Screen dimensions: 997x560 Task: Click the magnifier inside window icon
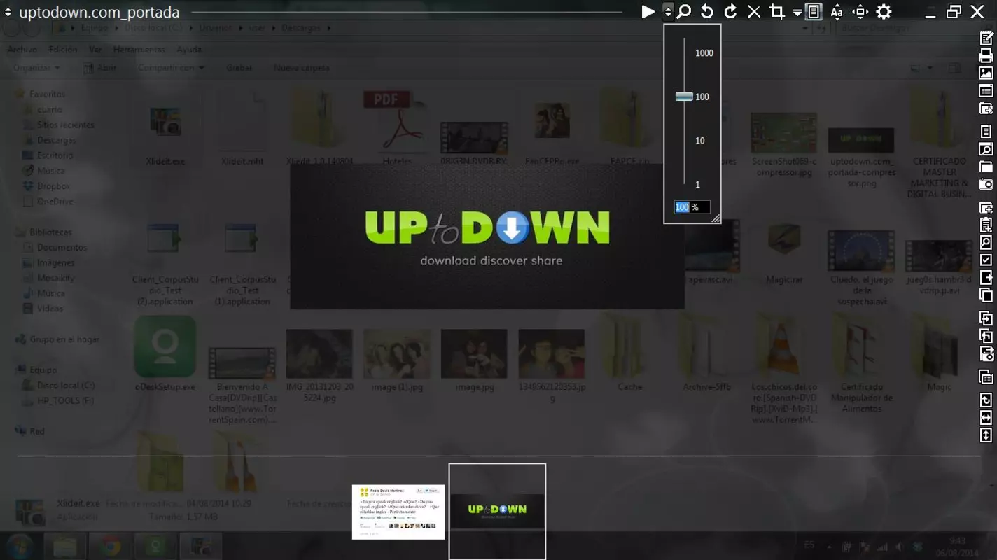click(x=986, y=149)
